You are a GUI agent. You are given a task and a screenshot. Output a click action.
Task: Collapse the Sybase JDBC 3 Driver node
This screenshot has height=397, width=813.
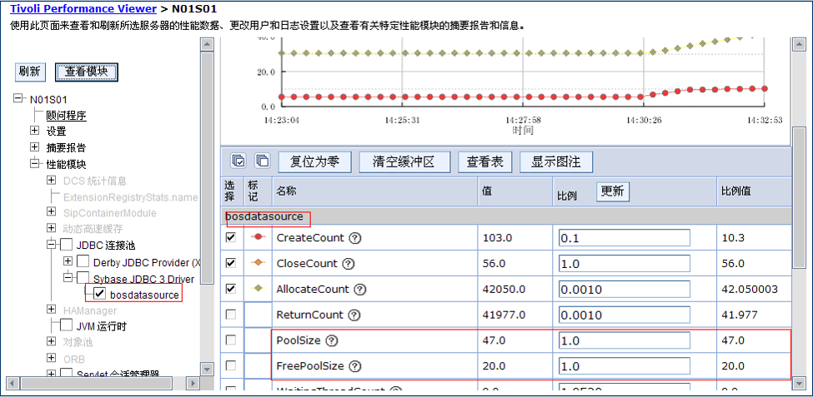[x=68, y=277]
